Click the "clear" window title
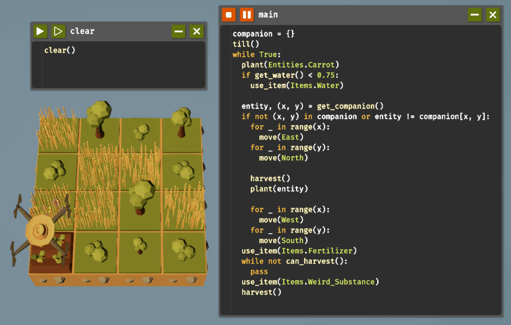 pyautogui.click(x=82, y=31)
